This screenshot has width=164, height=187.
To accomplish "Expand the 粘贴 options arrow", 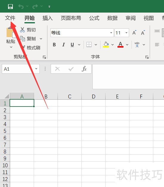I will click(x=11, y=47).
